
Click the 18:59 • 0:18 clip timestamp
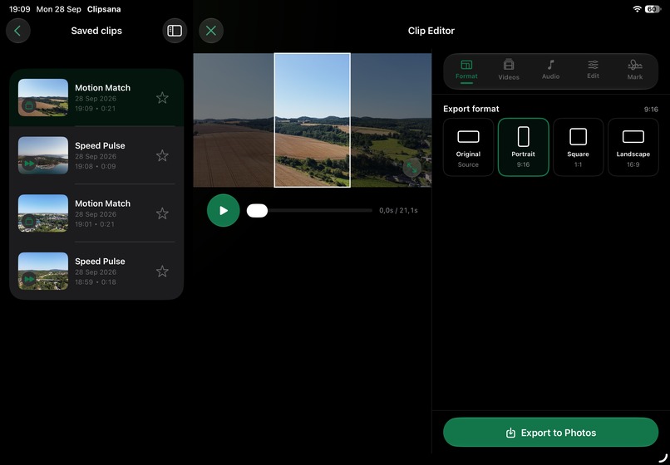(96, 282)
